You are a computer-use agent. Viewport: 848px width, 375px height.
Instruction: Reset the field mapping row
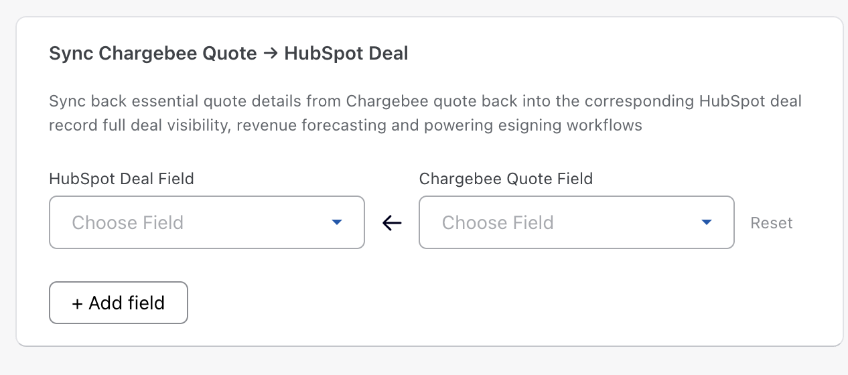(x=771, y=223)
